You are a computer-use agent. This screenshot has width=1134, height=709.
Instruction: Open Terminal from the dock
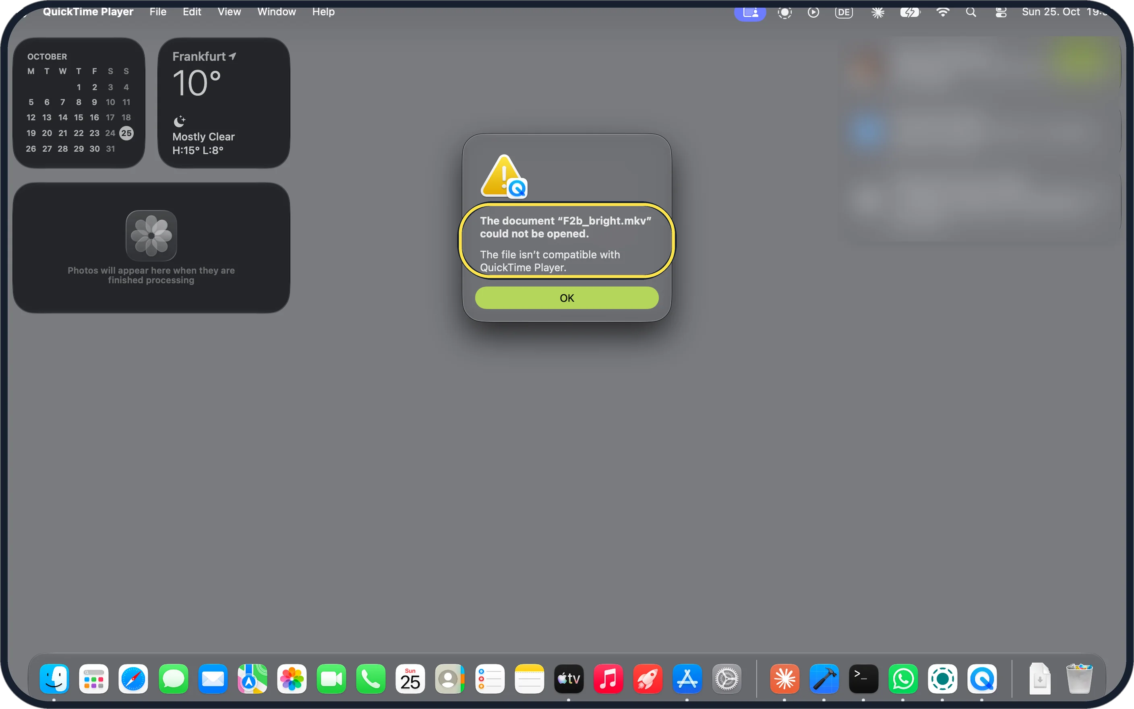pyautogui.click(x=863, y=678)
